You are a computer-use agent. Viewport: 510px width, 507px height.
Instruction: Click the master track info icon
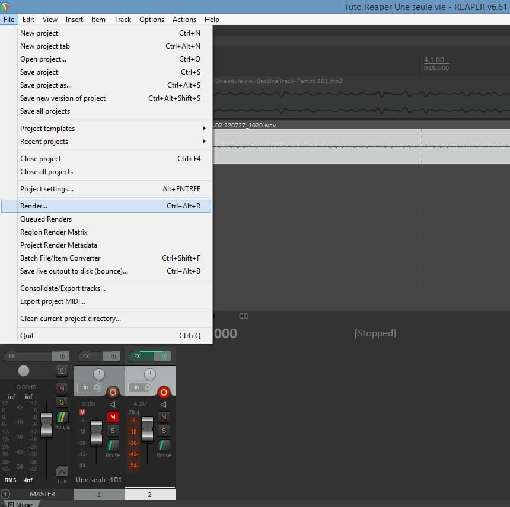click(5, 494)
